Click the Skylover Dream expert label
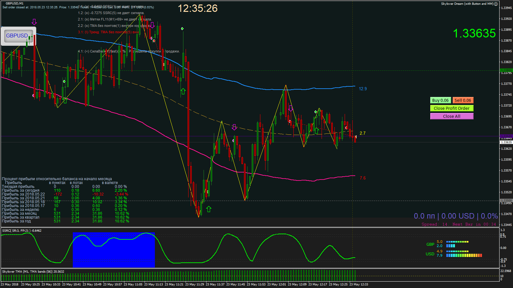This screenshot has width=513, height=288. [467, 4]
